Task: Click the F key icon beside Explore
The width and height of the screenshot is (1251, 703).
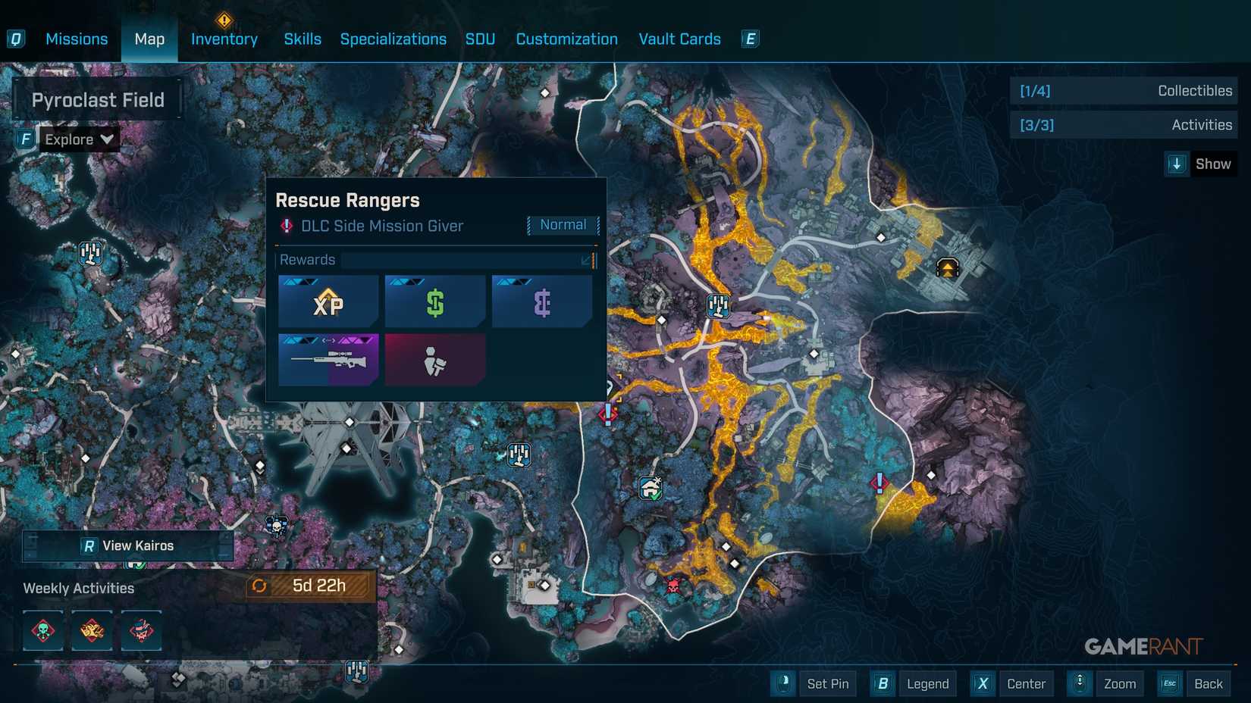Action: (26, 139)
